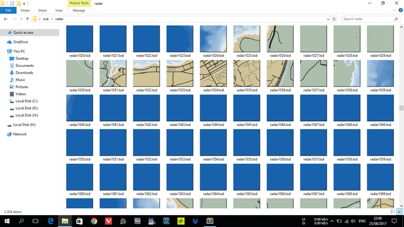
Task: Launch Google Chrome from taskbar
Action: tap(94, 221)
